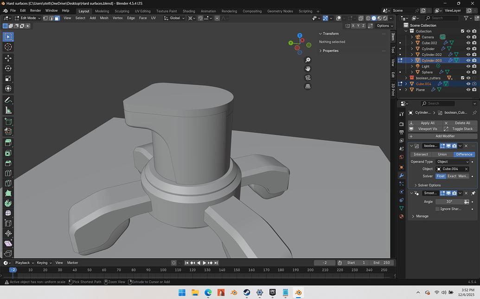Select the Annotate tool
Viewport: 480px width, 299px height.
point(8,100)
